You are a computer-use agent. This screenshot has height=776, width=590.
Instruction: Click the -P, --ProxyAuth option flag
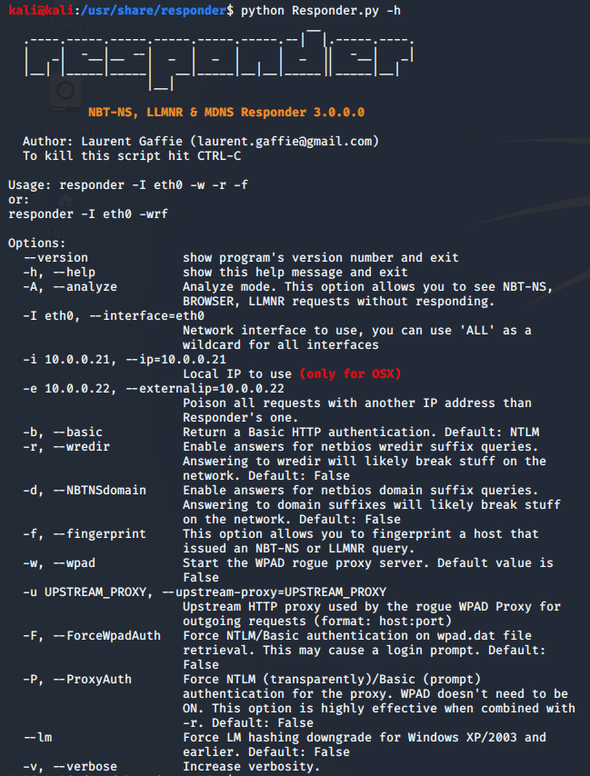tap(77, 680)
